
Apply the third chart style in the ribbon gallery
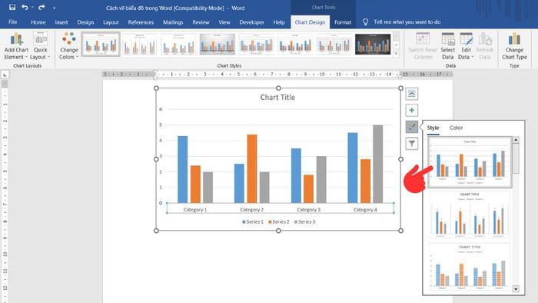pos(178,45)
